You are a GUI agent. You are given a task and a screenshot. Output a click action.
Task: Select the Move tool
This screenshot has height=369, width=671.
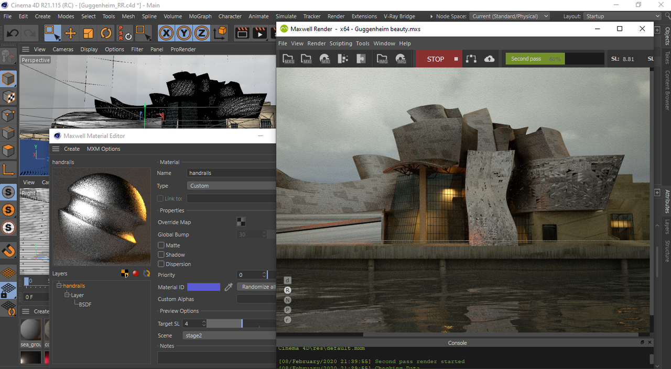(x=70, y=33)
